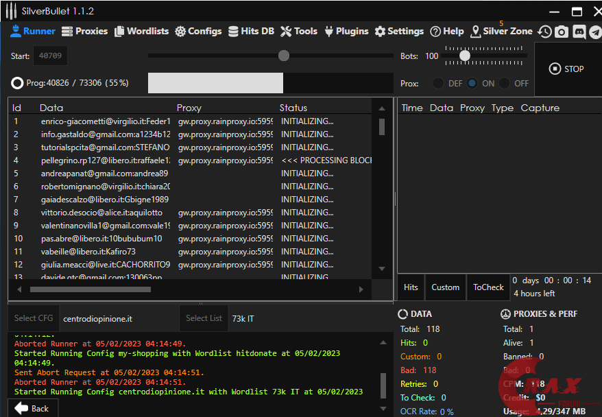Click the camera screenshot icon
Screen dimensions: 602x417
point(562,32)
